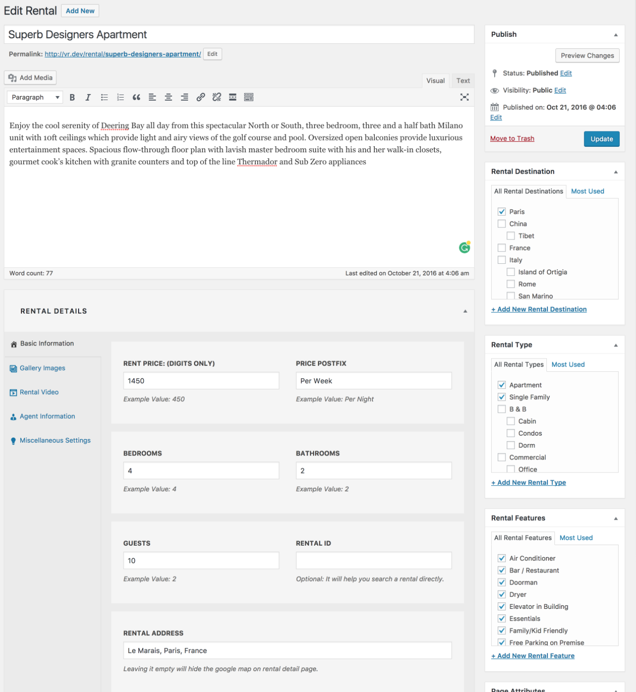The height and width of the screenshot is (692, 636).
Task: Collapse the Rental Destination panel
Action: pos(616,172)
